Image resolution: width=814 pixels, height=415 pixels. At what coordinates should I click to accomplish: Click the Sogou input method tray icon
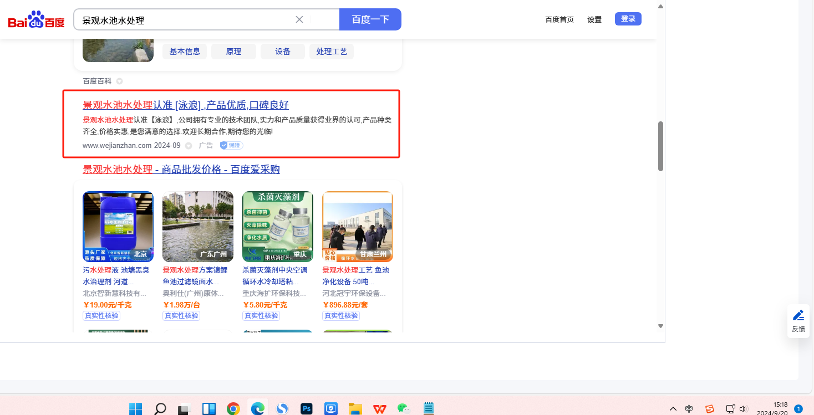pyautogui.click(x=710, y=409)
